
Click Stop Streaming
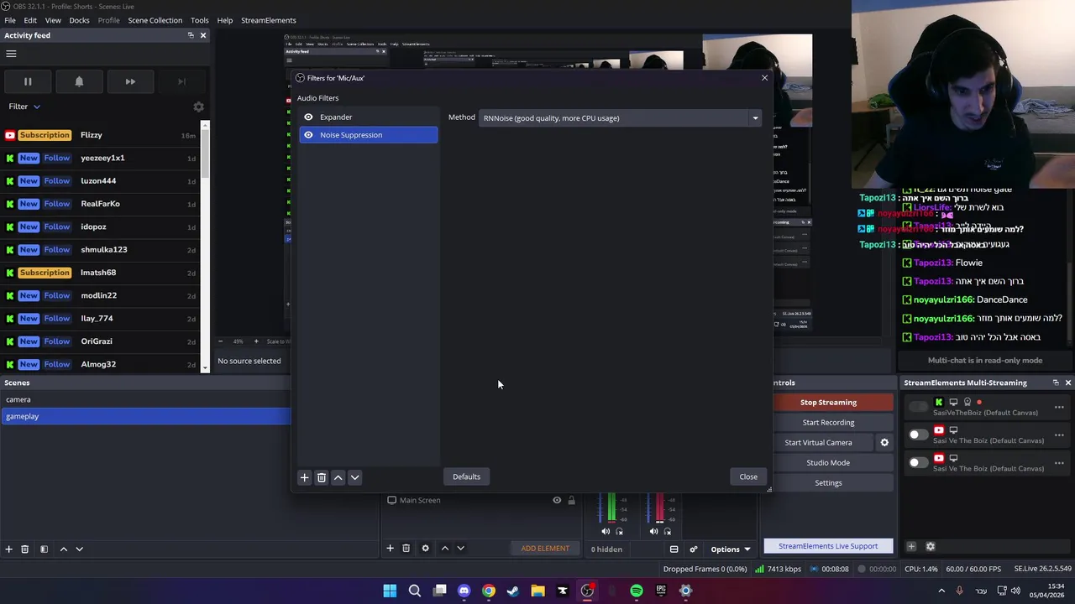(x=828, y=403)
